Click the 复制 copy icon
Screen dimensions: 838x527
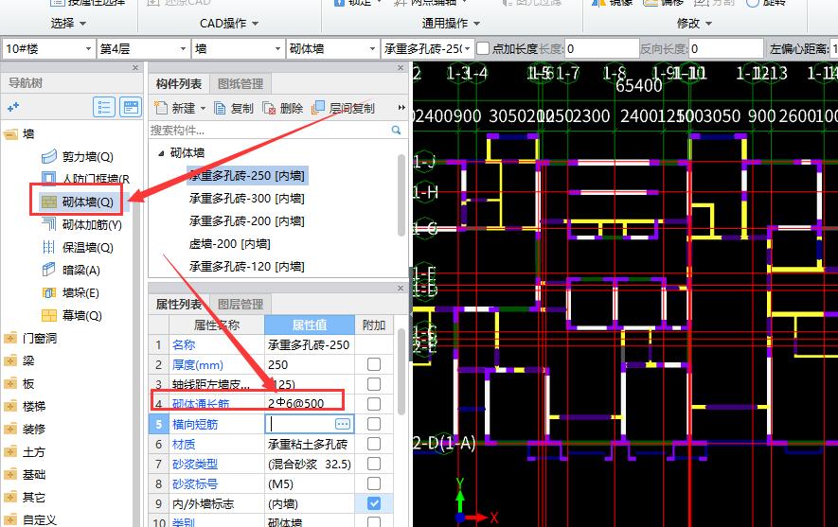click(x=220, y=108)
